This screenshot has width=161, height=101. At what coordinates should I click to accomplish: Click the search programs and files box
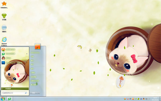pos(15,93)
